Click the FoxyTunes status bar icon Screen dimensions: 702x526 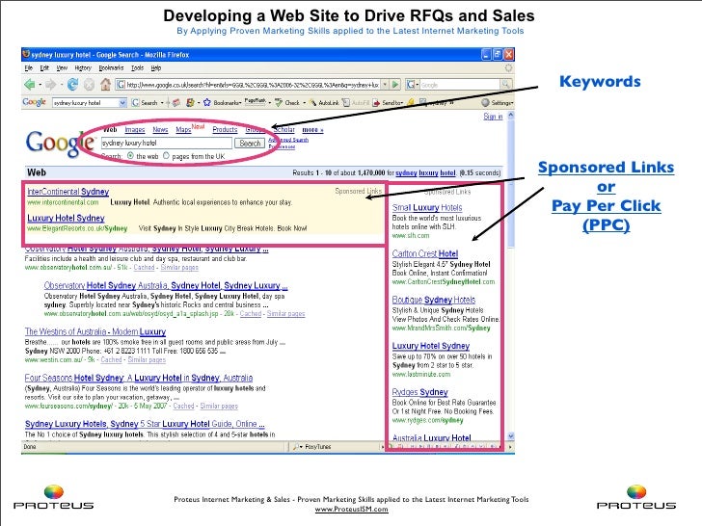pos(295,446)
